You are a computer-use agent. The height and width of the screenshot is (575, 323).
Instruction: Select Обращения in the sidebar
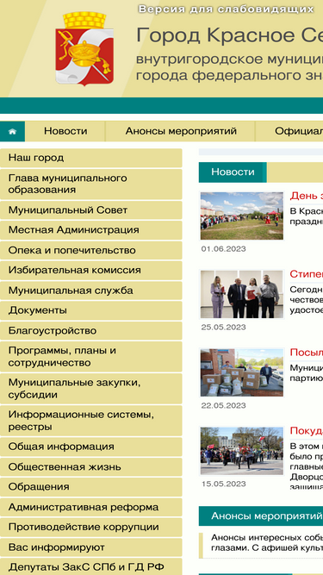click(x=90, y=487)
